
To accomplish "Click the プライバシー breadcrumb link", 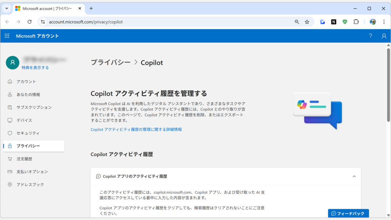I will pyautogui.click(x=110, y=62).
